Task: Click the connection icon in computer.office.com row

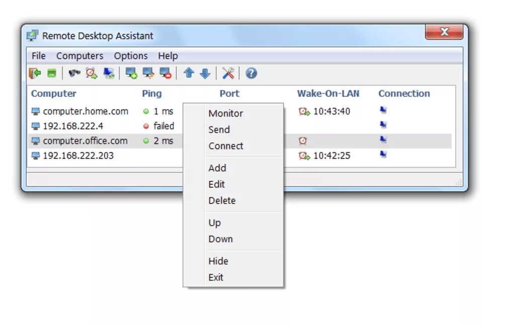Action: pos(383,140)
